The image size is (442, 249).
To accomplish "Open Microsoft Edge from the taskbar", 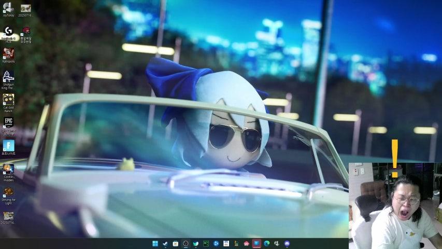I will (x=267, y=243).
